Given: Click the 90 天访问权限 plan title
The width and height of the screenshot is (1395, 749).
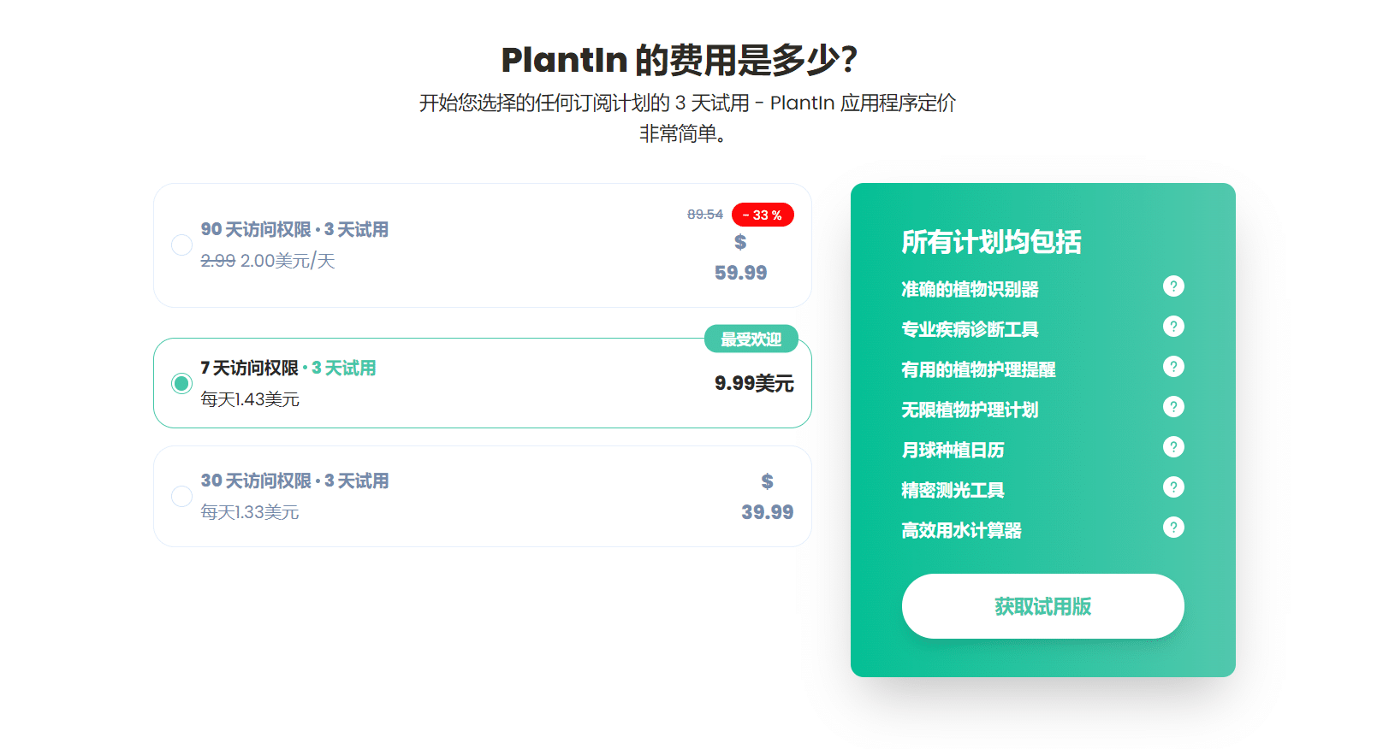Looking at the screenshot, I should tap(294, 229).
